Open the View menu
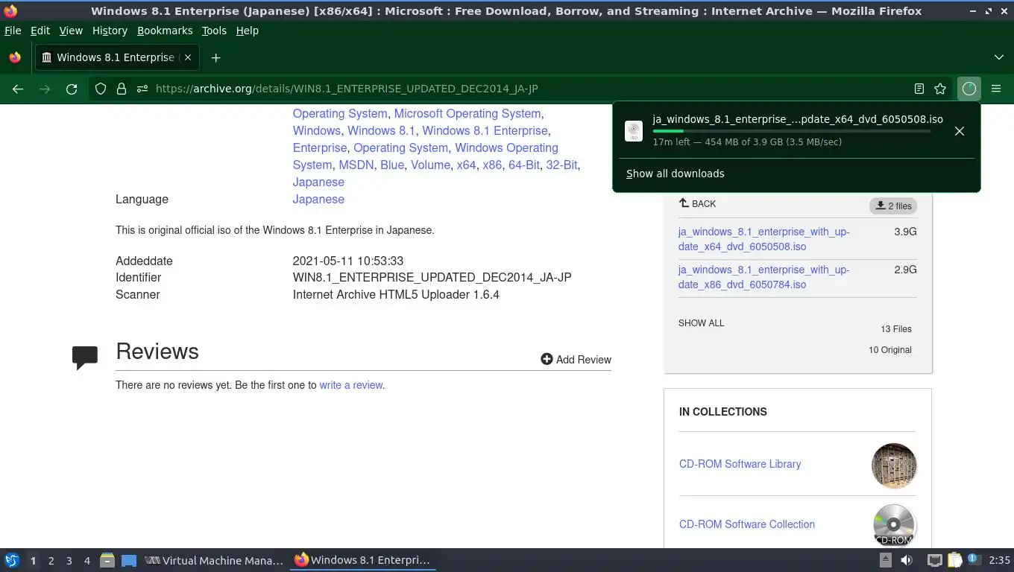The image size is (1014, 572). point(71,31)
